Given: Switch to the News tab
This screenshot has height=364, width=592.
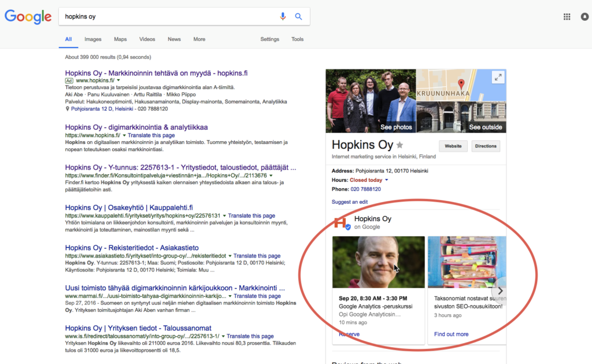Looking at the screenshot, I should click(174, 39).
